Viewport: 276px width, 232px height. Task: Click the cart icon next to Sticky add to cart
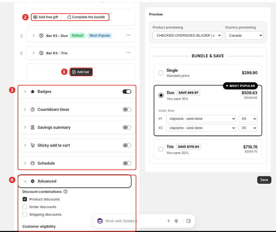click(33, 145)
